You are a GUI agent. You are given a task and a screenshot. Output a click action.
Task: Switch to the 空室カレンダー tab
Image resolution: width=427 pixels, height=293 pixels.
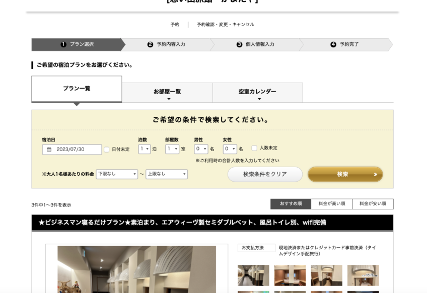pyautogui.click(x=258, y=93)
